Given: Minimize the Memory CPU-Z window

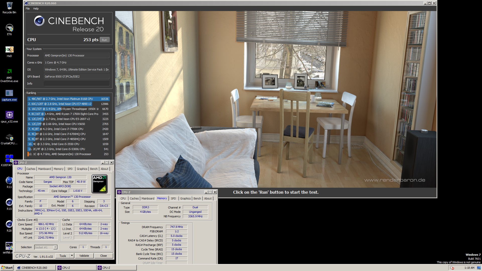Looking at the screenshot, I should pos(206,192).
